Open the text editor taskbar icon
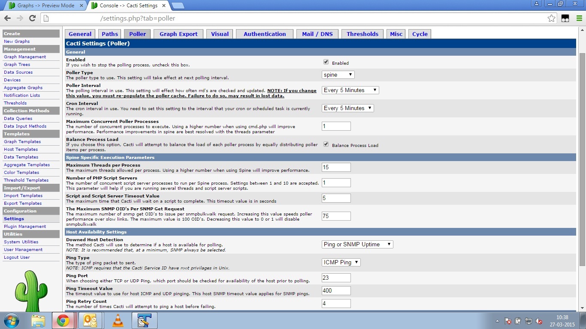This screenshot has width=586, height=329. (145, 320)
